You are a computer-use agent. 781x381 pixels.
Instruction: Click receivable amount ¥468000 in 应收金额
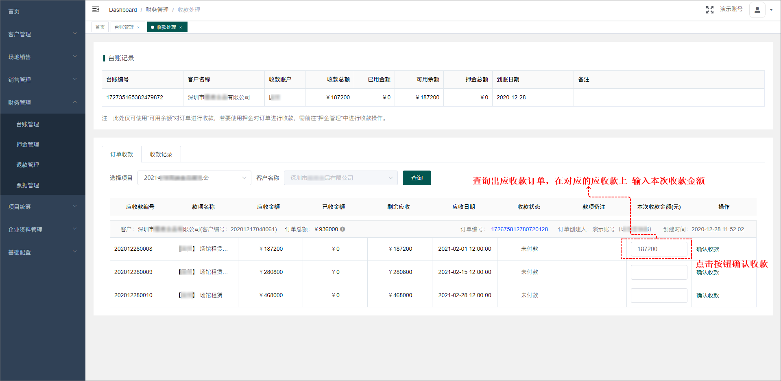(x=271, y=295)
